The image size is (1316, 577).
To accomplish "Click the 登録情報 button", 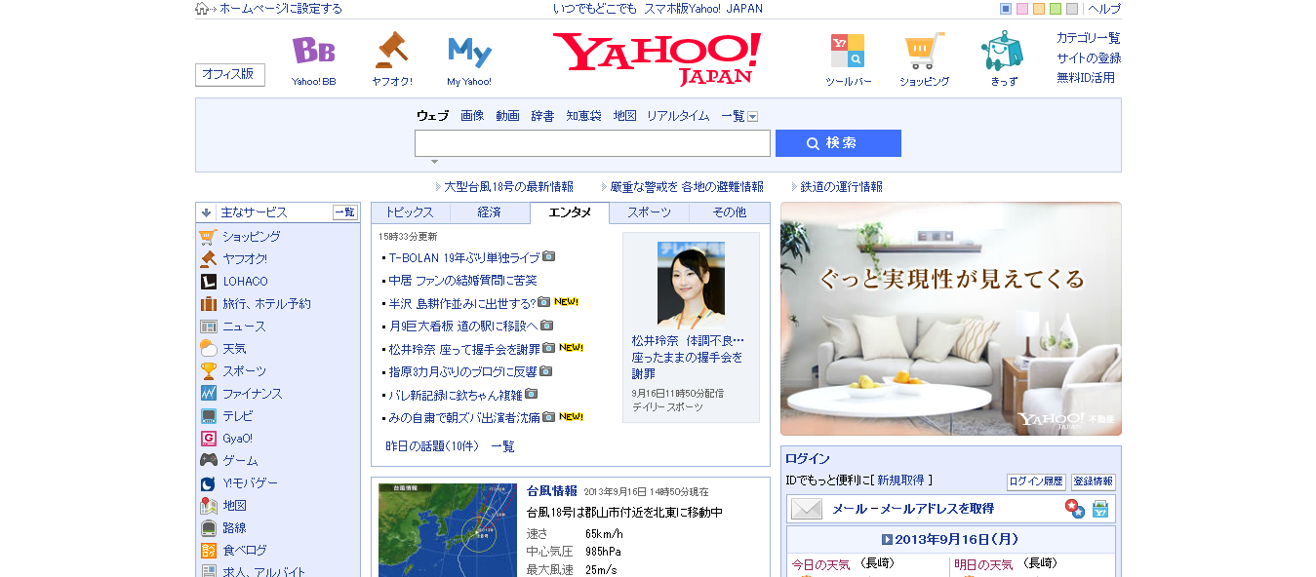I will click(1093, 482).
